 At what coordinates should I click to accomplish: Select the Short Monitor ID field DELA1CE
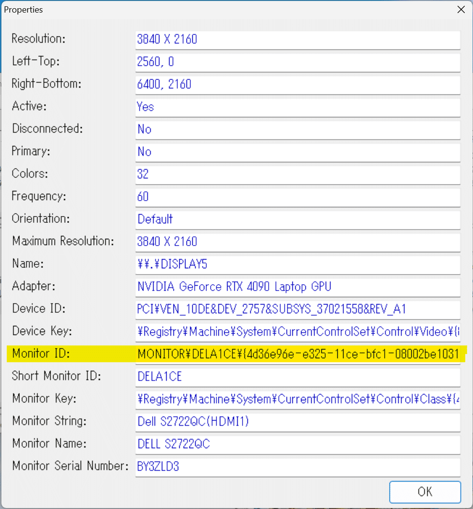(298, 378)
